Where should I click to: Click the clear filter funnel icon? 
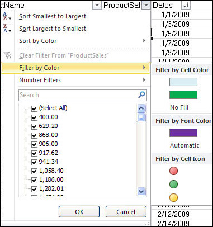click(x=7, y=55)
